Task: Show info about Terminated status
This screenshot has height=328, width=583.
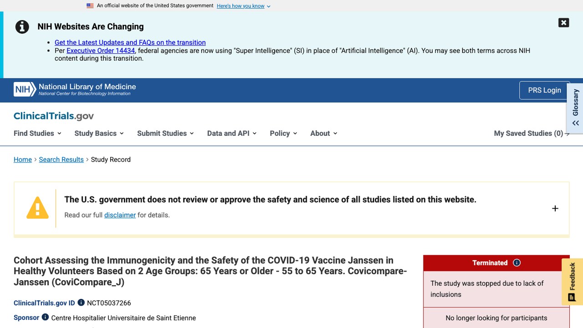Action: pyautogui.click(x=517, y=263)
